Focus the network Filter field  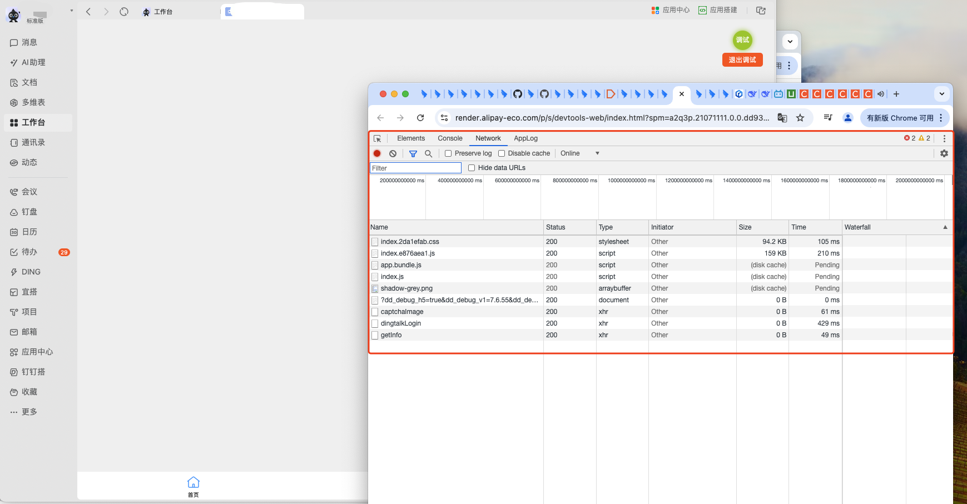[416, 168]
